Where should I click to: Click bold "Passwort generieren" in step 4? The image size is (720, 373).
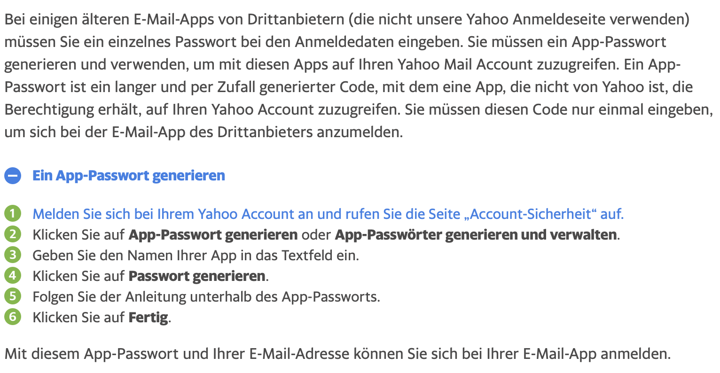click(x=196, y=276)
